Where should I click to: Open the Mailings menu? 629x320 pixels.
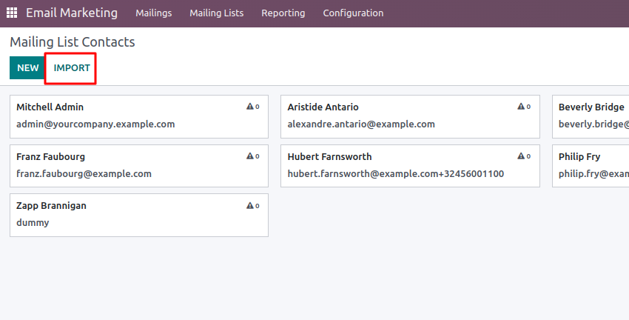(154, 13)
